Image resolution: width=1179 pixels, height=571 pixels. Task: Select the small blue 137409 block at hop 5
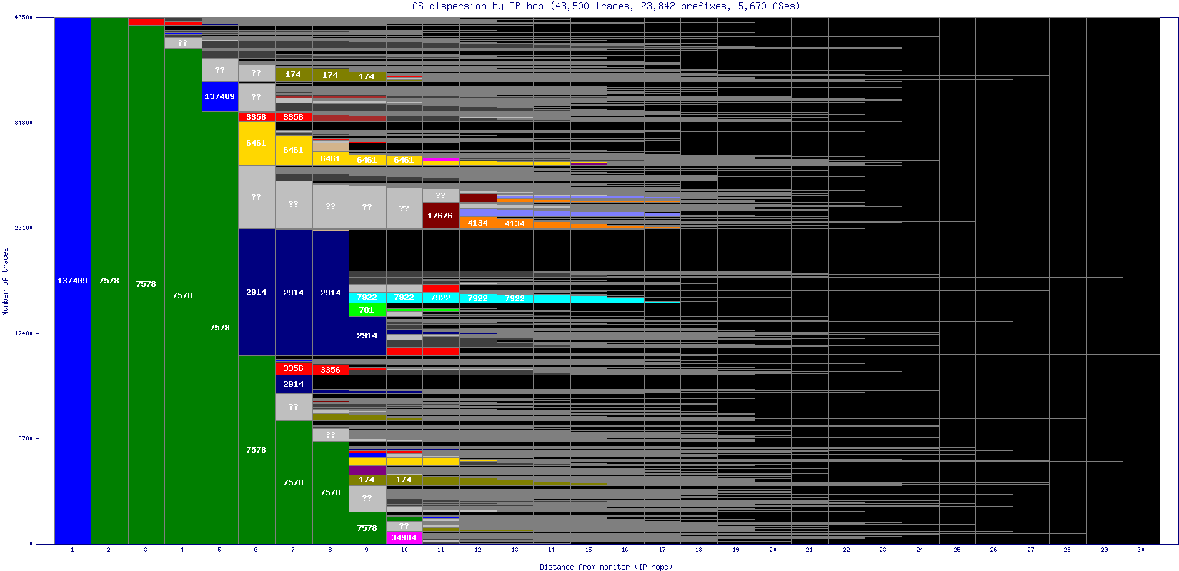[220, 96]
